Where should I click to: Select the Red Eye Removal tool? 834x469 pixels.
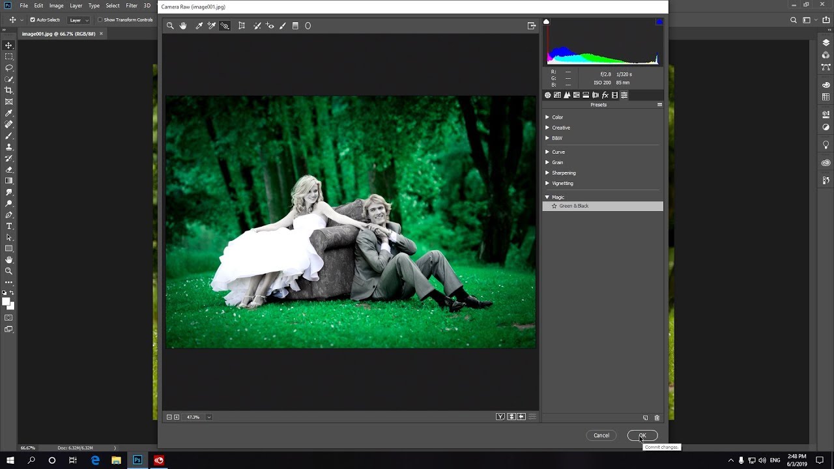tap(270, 26)
